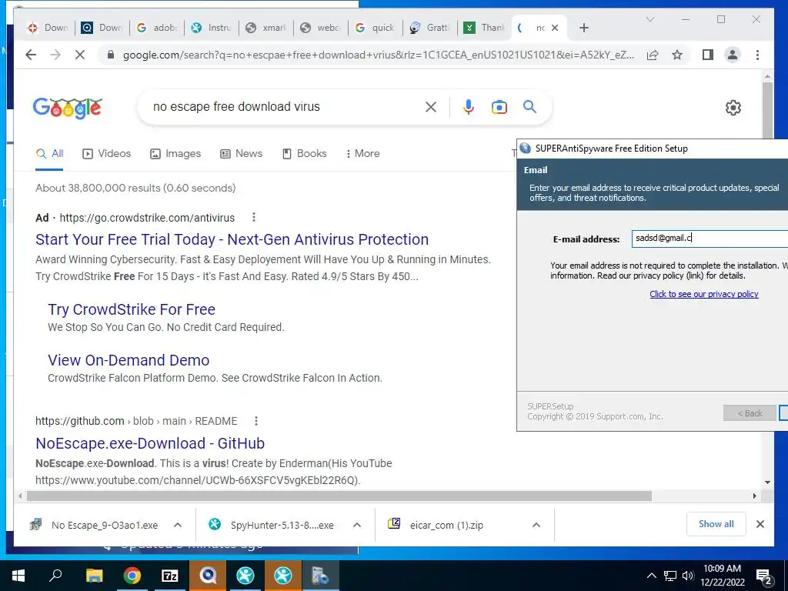This screenshot has width=788, height=591.
Task: Open the notification center
Action: (764, 576)
